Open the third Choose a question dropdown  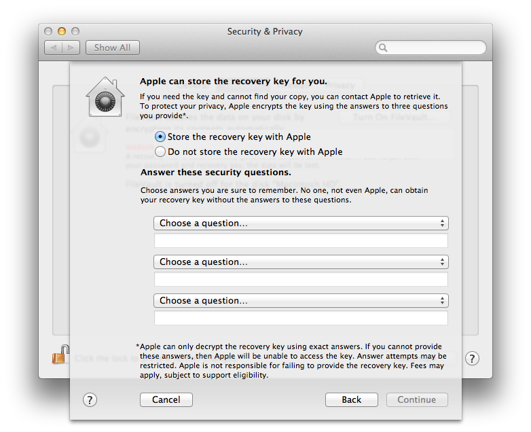[301, 300]
